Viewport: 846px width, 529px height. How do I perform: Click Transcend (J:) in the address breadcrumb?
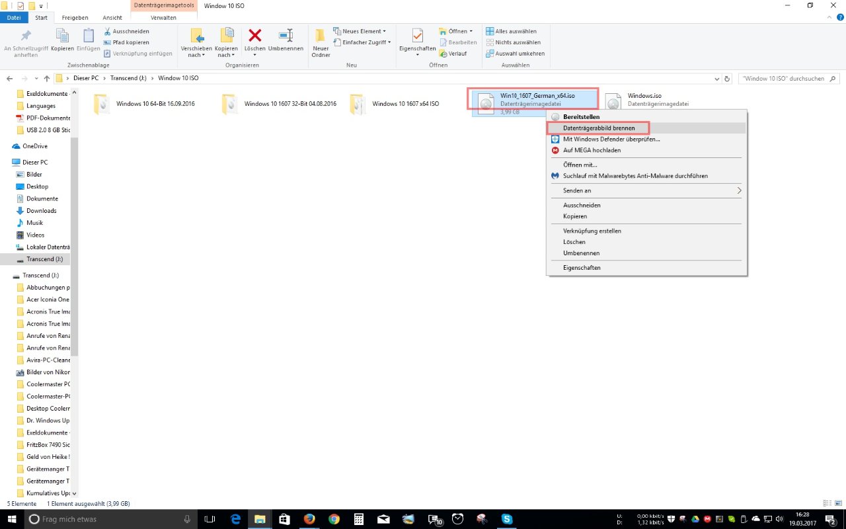[128, 78]
